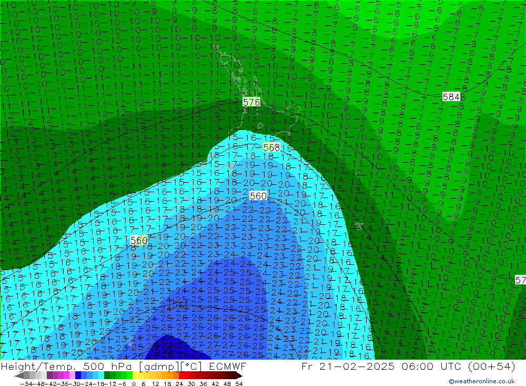This screenshot has height=386, width=526.
Task: Pick the dark blue swatch above -30
Action: click(x=78, y=375)
